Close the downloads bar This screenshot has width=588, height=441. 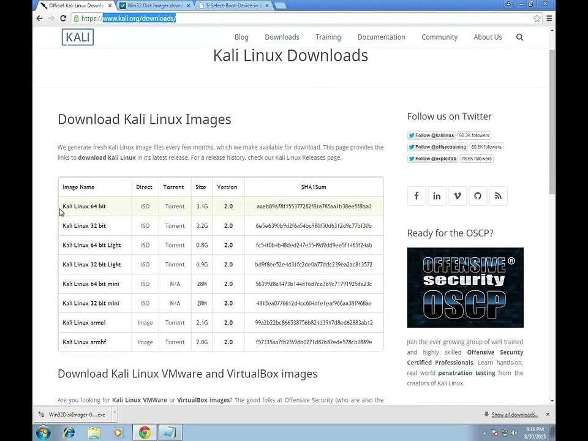548,415
